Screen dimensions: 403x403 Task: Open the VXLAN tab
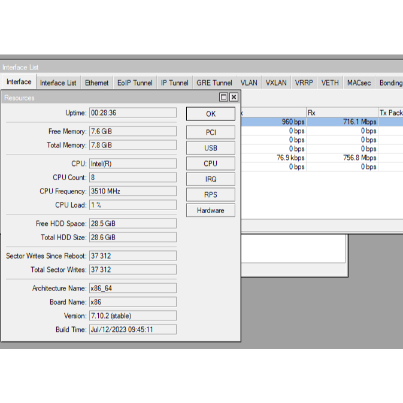click(x=276, y=83)
